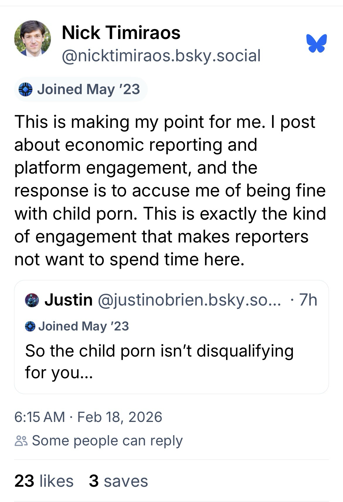Click "Some people can reply" label

pyautogui.click(x=107, y=441)
